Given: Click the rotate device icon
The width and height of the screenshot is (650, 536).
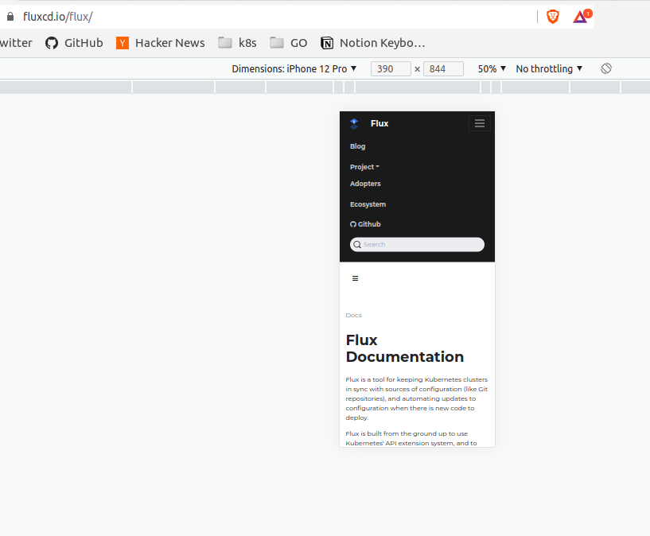Looking at the screenshot, I should point(606,68).
